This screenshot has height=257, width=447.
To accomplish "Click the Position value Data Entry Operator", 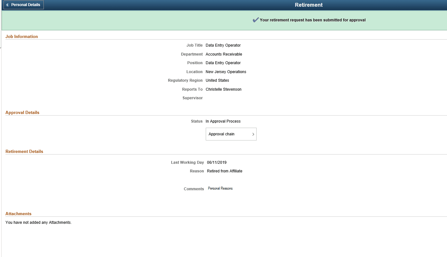I will coord(223,63).
